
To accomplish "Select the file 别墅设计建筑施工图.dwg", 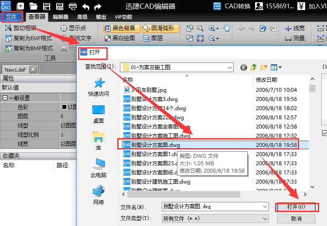I will click(x=157, y=181).
